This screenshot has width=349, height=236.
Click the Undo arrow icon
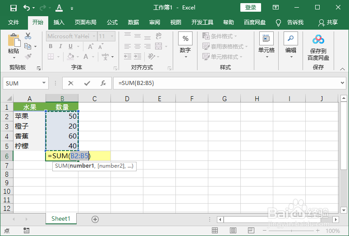coord(27,8)
